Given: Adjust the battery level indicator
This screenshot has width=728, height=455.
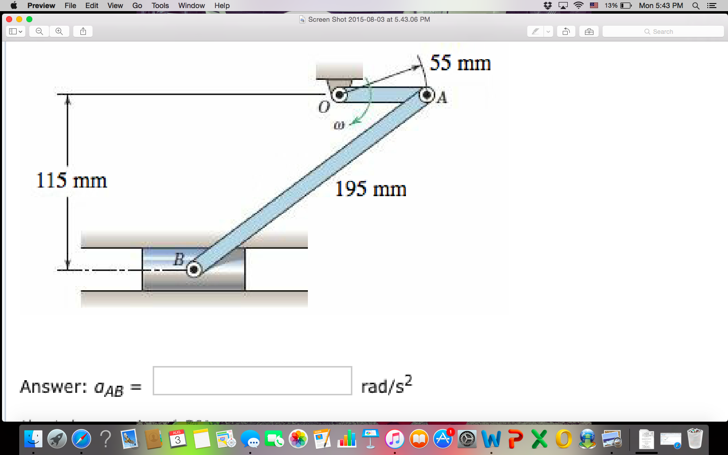Looking at the screenshot, I should click(626, 6).
